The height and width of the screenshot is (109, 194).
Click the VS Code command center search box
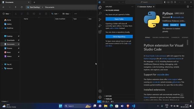coord(144,2)
